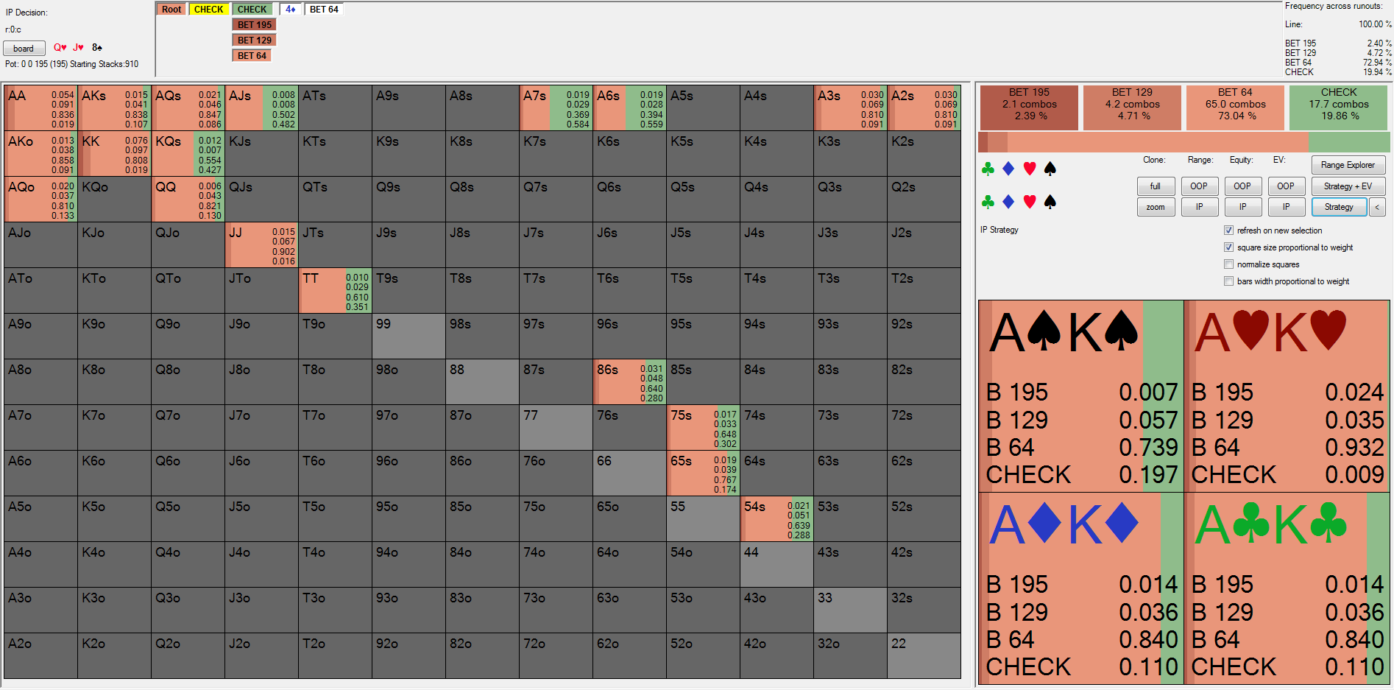Screen dimensions: 1394x690
Task: Pick the blue diamond icon in the lower suit row
Action: click(x=1008, y=201)
